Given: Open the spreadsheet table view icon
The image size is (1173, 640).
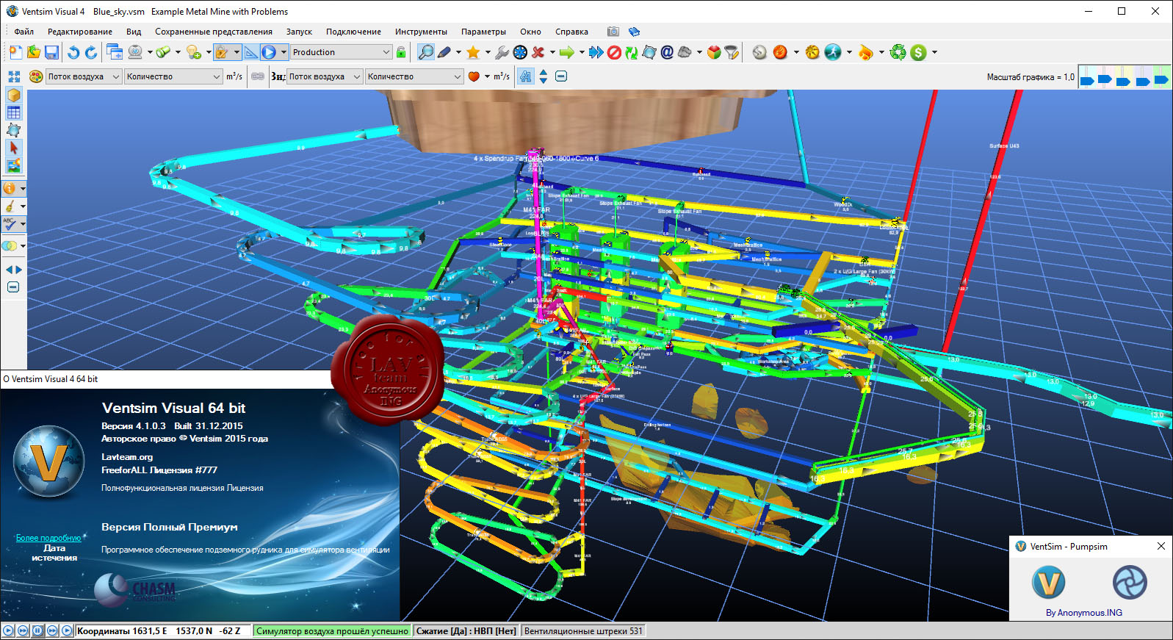Looking at the screenshot, I should 14,112.
